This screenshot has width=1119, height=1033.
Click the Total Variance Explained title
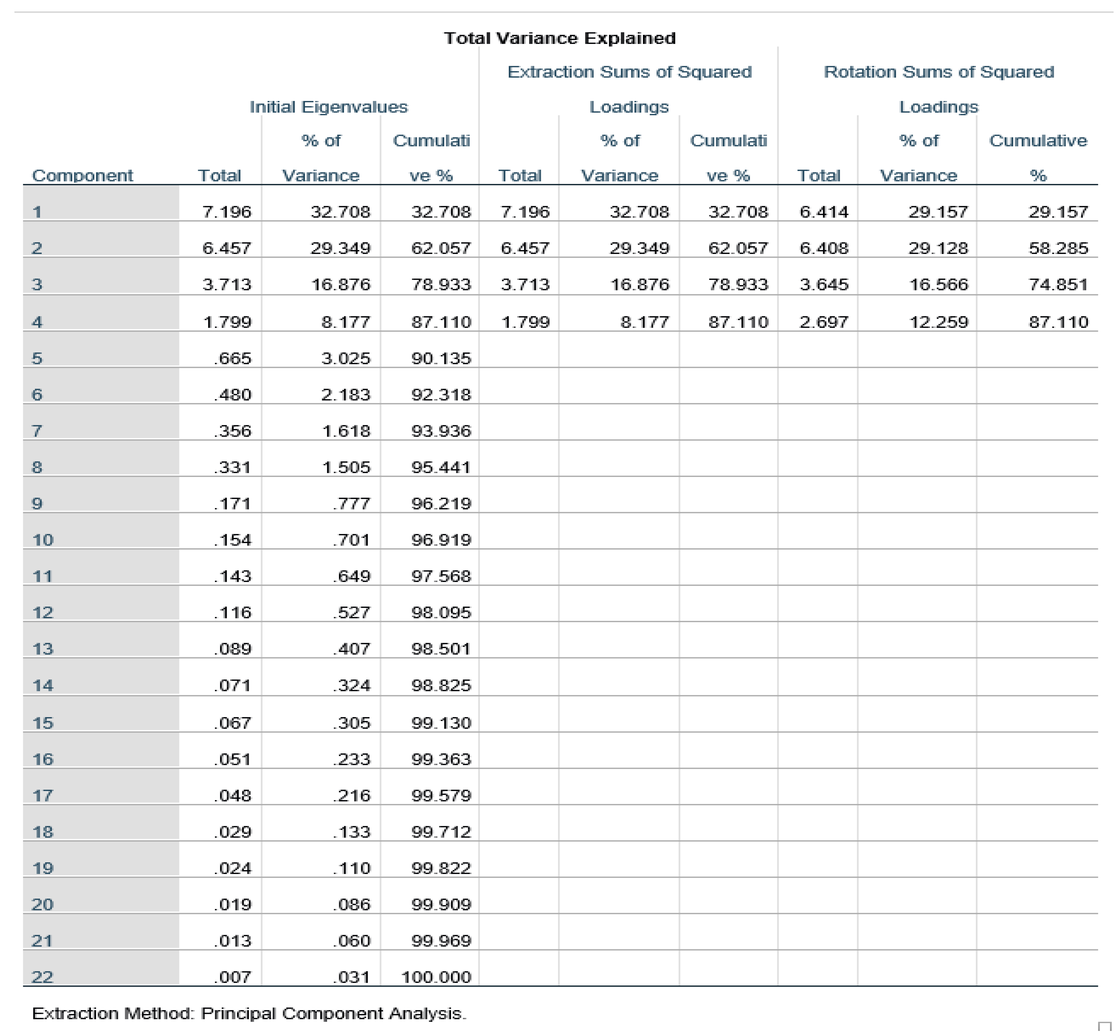click(x=559, y=38)
